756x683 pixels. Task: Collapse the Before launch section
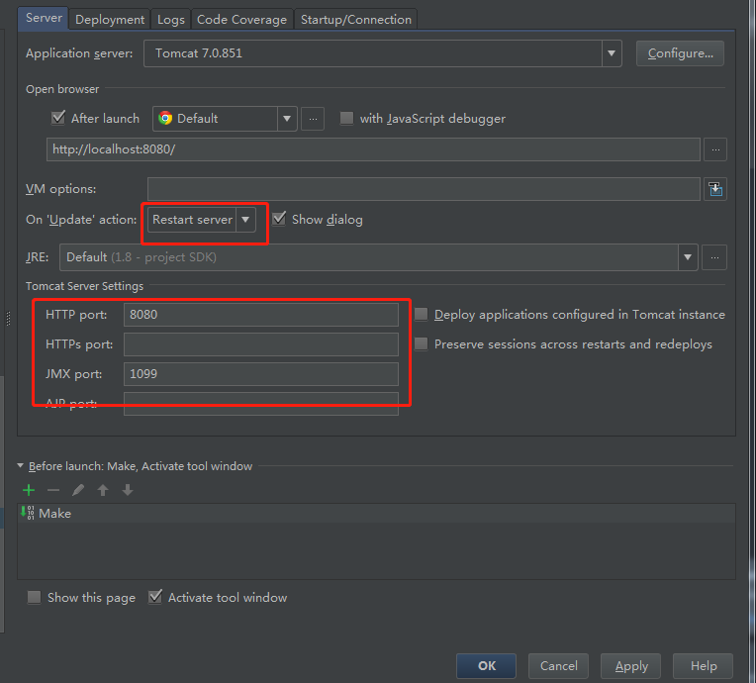(21, 466)
